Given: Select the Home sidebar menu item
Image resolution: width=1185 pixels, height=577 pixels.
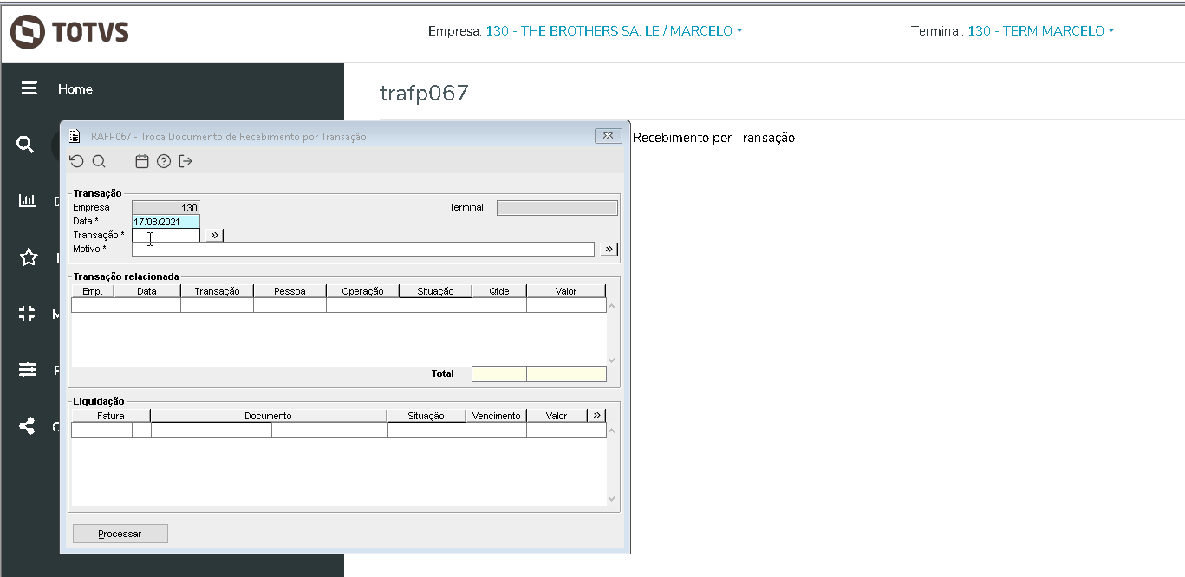Looking at the screenshot, I should point(75,89).
